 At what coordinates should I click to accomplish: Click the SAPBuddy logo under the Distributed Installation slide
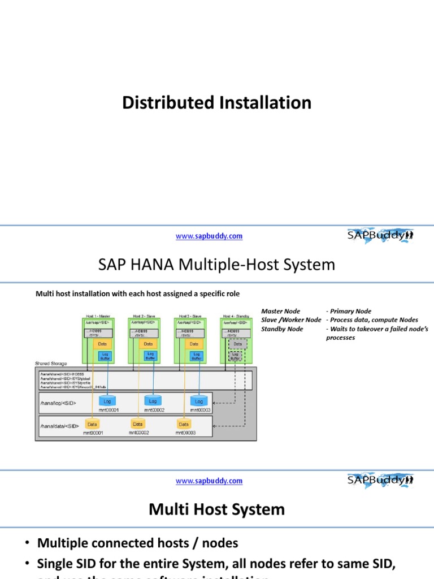tap(380, 236)
